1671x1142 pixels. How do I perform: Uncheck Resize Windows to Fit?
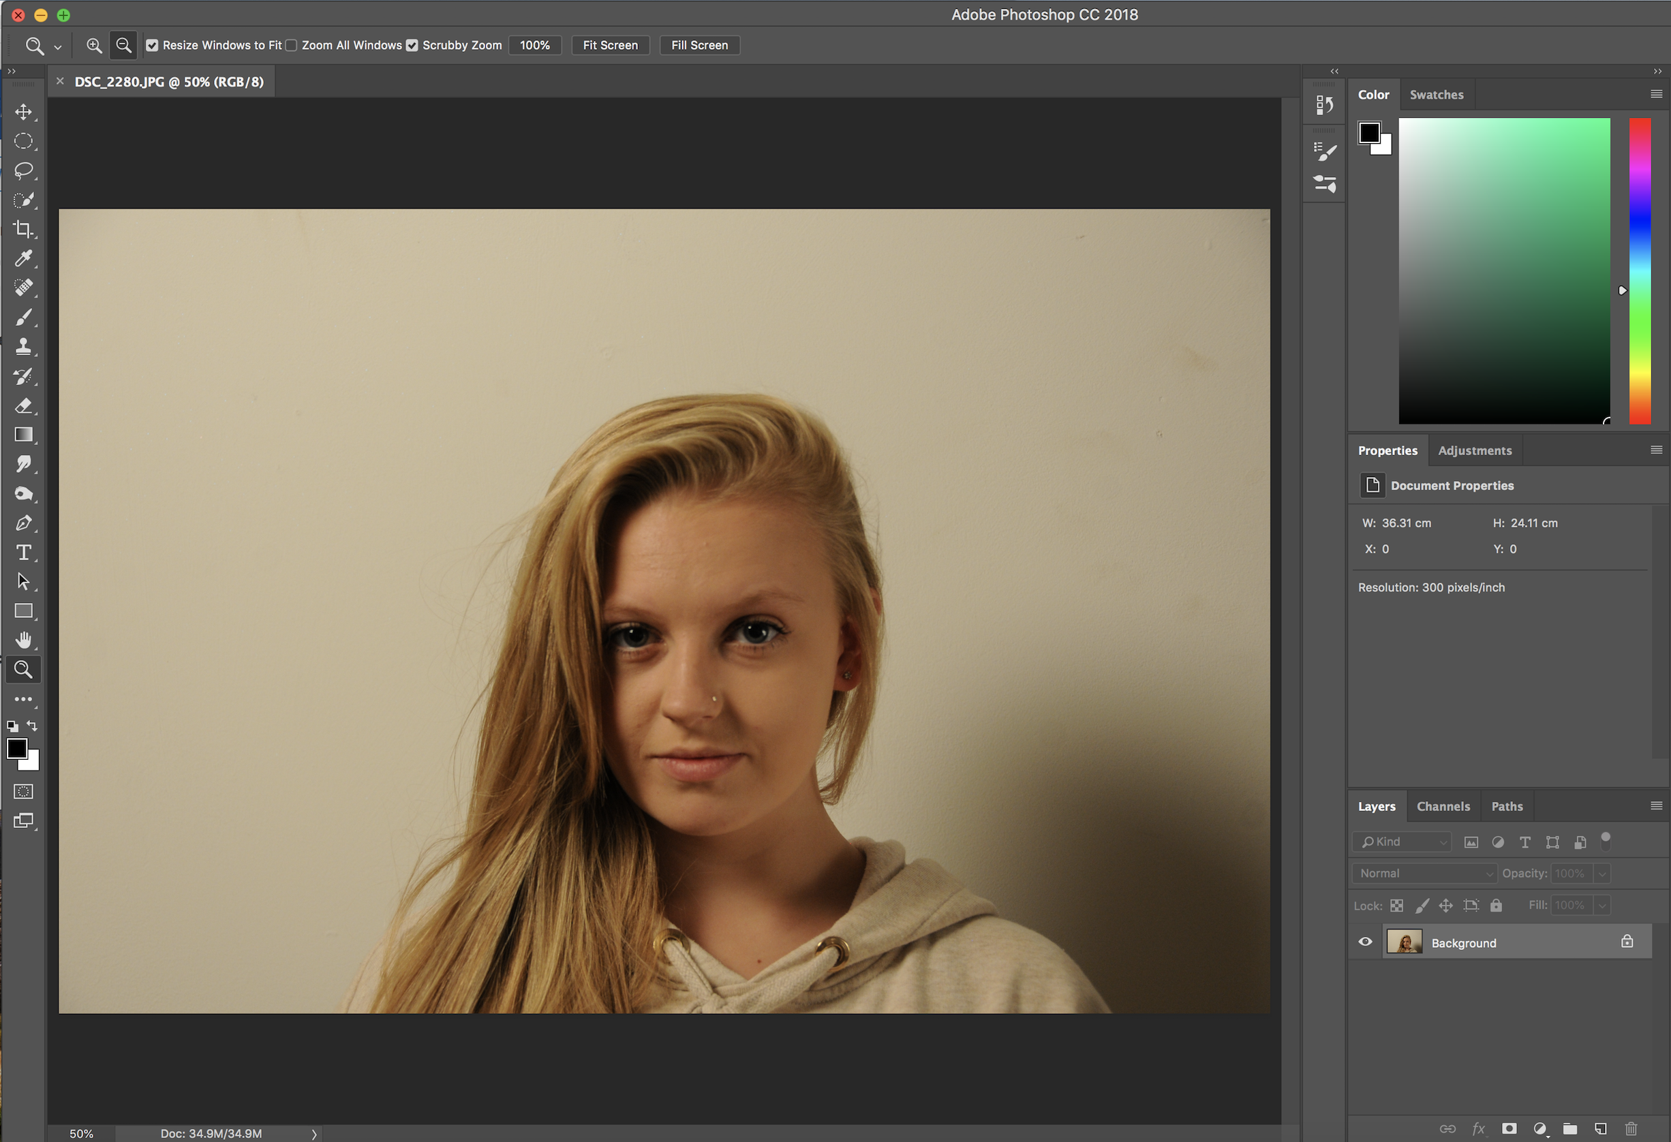[x=153, y=45]
